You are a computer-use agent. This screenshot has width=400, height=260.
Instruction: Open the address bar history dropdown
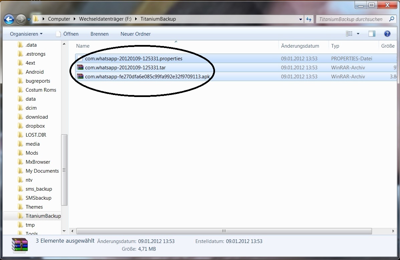(x=301, y=19)
